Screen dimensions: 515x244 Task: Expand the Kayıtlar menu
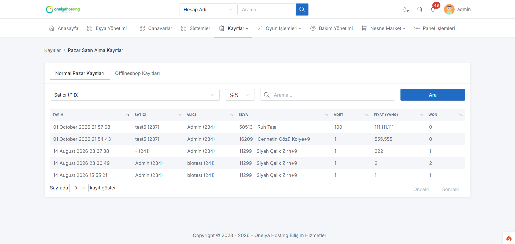[234, 28]
